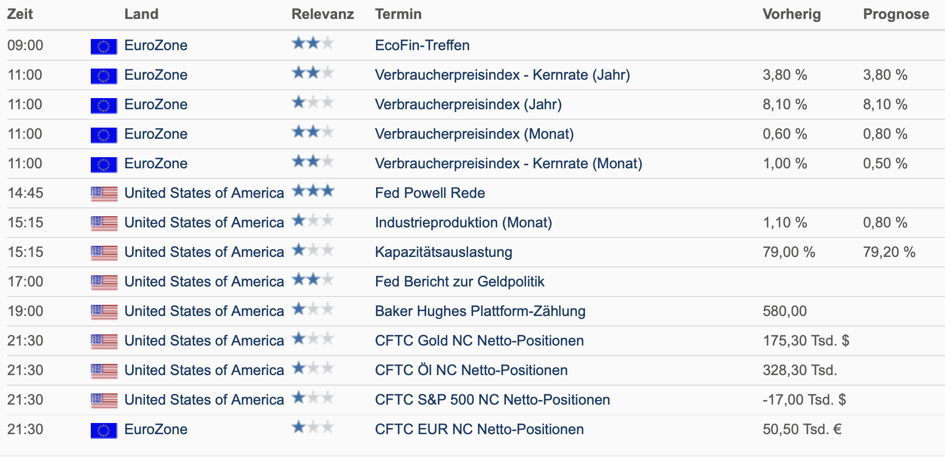
Task: Open the Fed Powell Rede event
Action: [430, 193]
